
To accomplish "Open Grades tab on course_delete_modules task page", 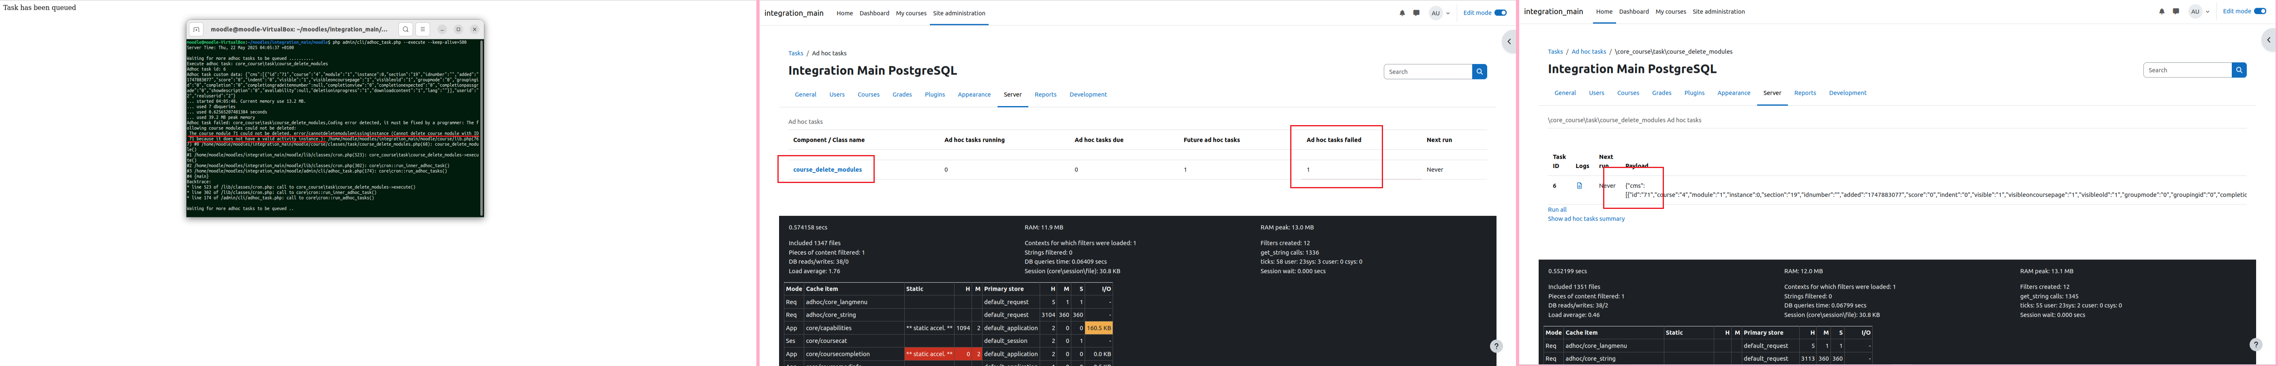I will click(x=1661, y=93).
